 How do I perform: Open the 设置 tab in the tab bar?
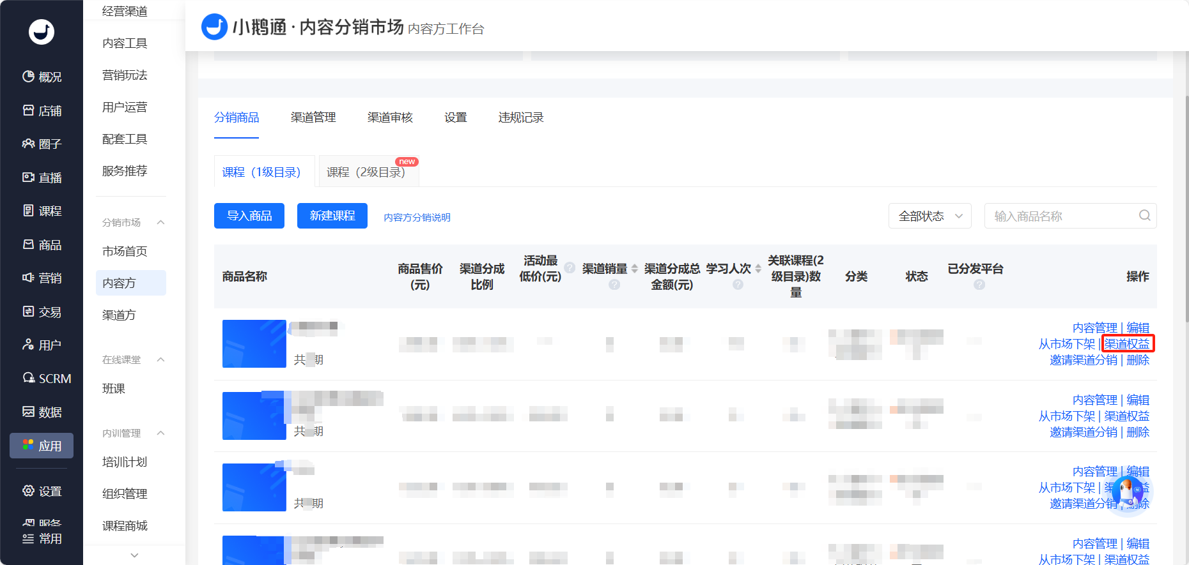456,117
